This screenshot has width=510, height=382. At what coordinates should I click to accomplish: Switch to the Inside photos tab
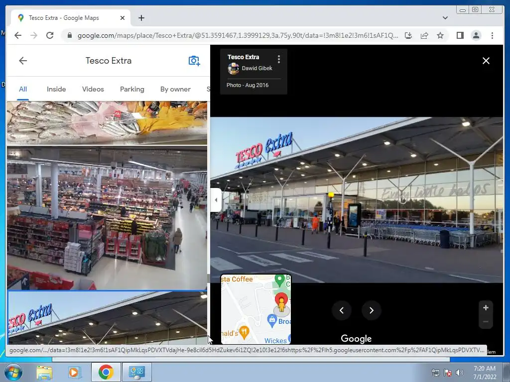(56, 90)
